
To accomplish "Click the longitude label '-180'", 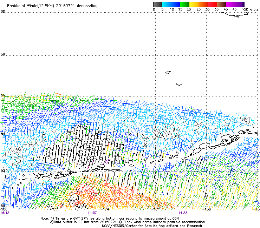I will point(4,209).
